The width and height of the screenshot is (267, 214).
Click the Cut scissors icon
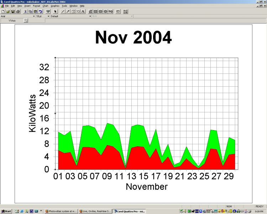(26, 11)
